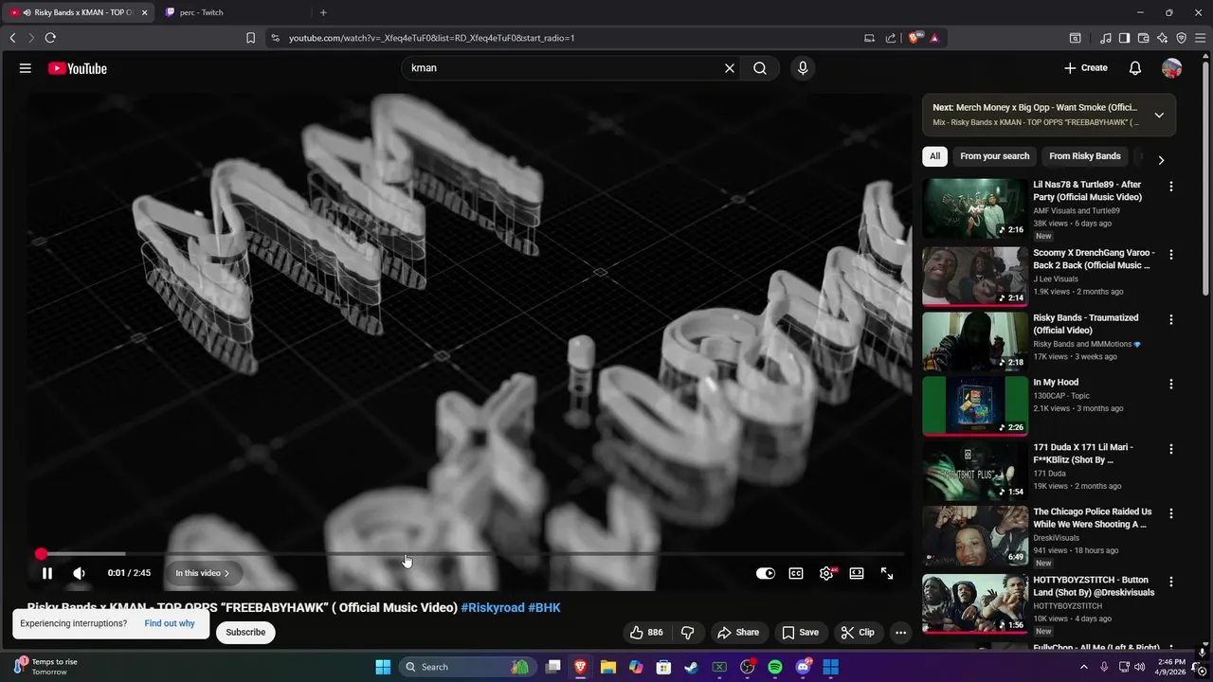
Task: Open options for Scoomy Back 2 Back video
Action: 1171,255
